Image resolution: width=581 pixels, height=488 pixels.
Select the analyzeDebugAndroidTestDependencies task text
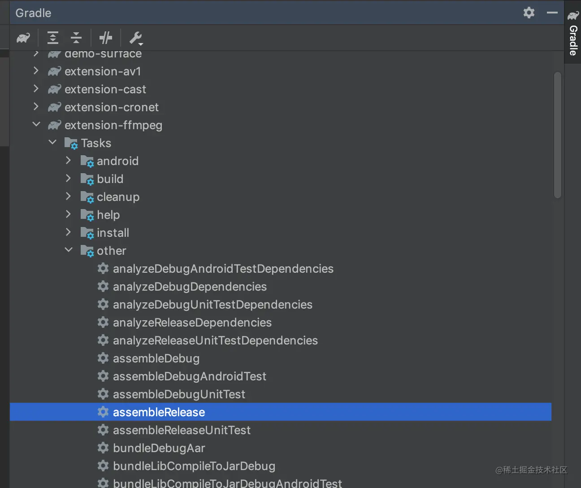coord(223,269)
